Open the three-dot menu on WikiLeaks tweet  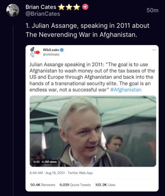click(154, 50)
